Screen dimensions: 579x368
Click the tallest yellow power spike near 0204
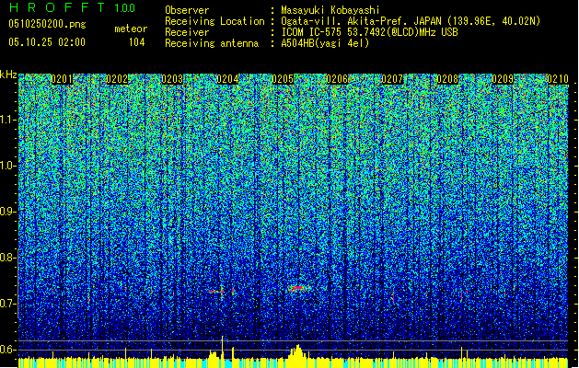click(222, 347)
